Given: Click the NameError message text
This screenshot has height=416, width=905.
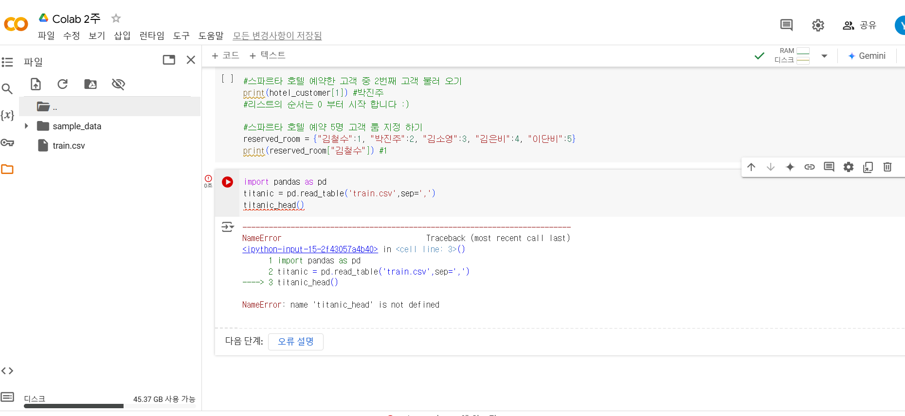Looking at the screenshot, I should [341, 305].
